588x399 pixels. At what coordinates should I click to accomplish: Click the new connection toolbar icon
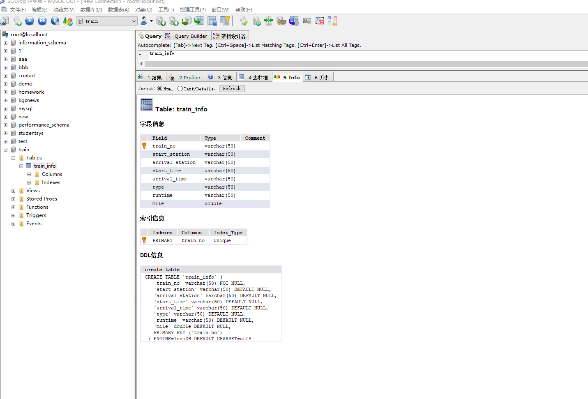[5, 21]
